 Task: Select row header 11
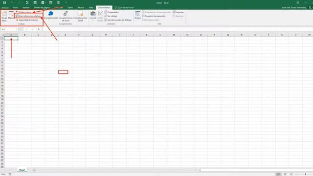point(2,72)
